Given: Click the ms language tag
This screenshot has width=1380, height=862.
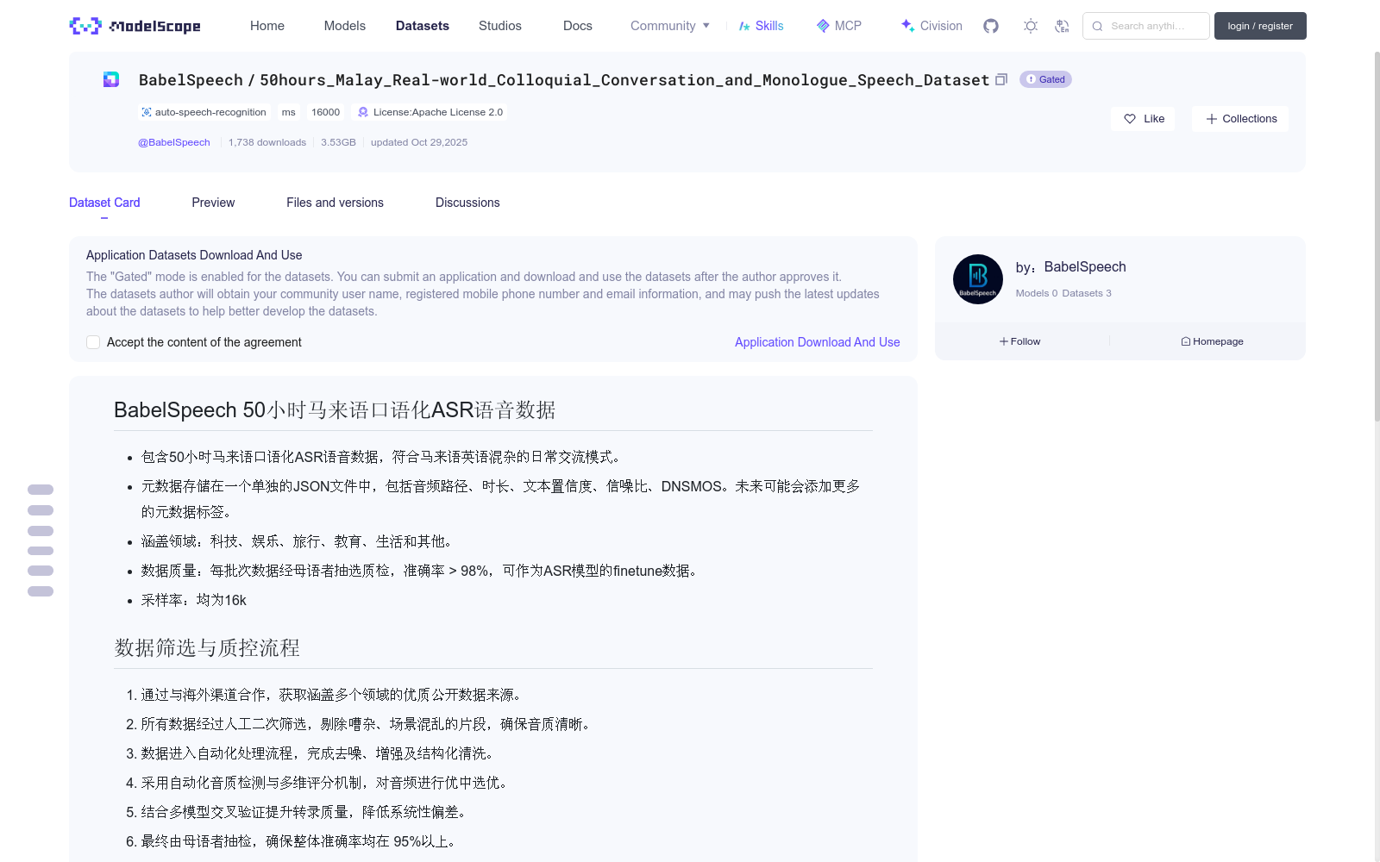Looking at the screenshot, I should 288,112.
